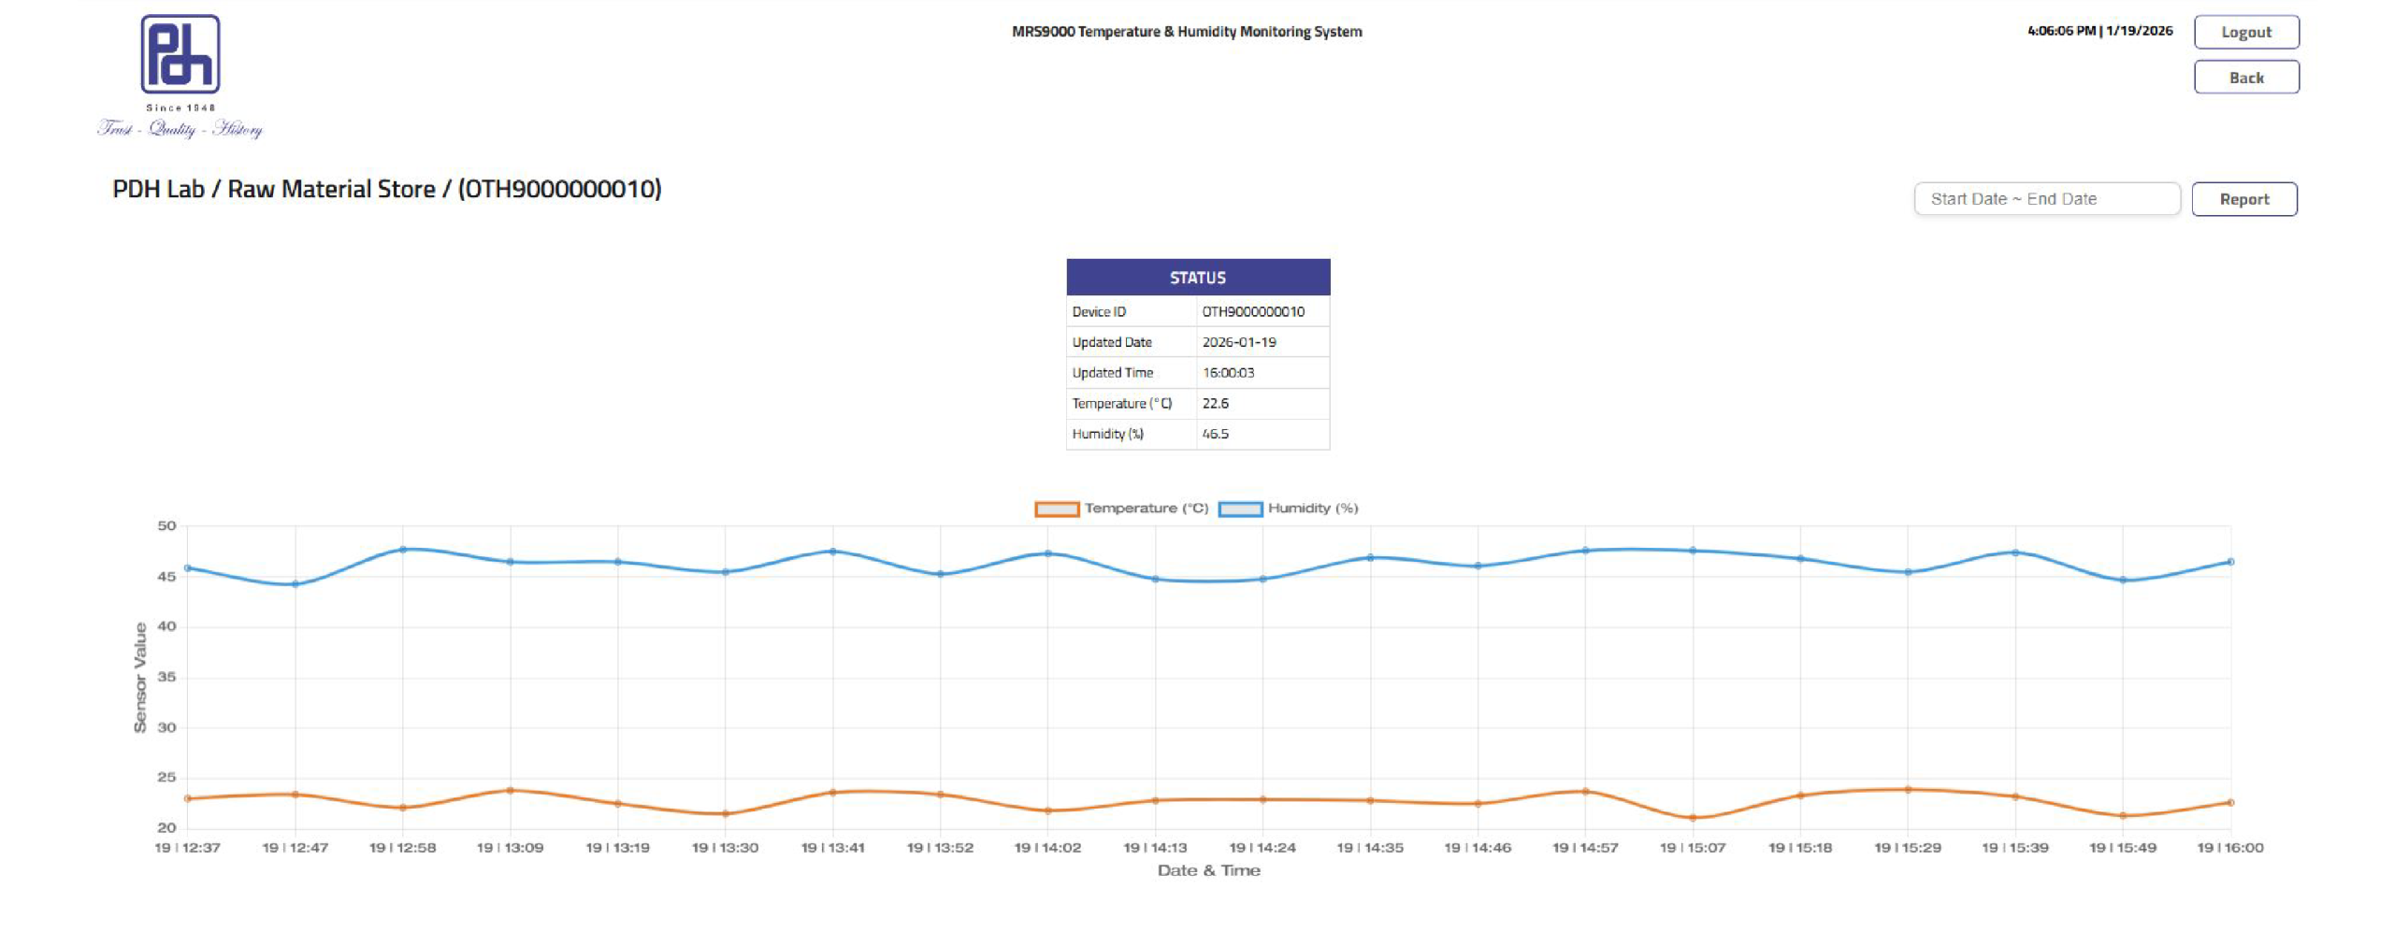Log out using the Logout button
Screen dimensions: 2394x932
[2244, 32]
